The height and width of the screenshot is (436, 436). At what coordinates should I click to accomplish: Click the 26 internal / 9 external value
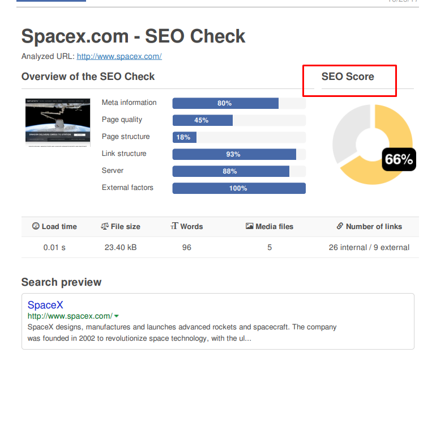coord(369,247)
